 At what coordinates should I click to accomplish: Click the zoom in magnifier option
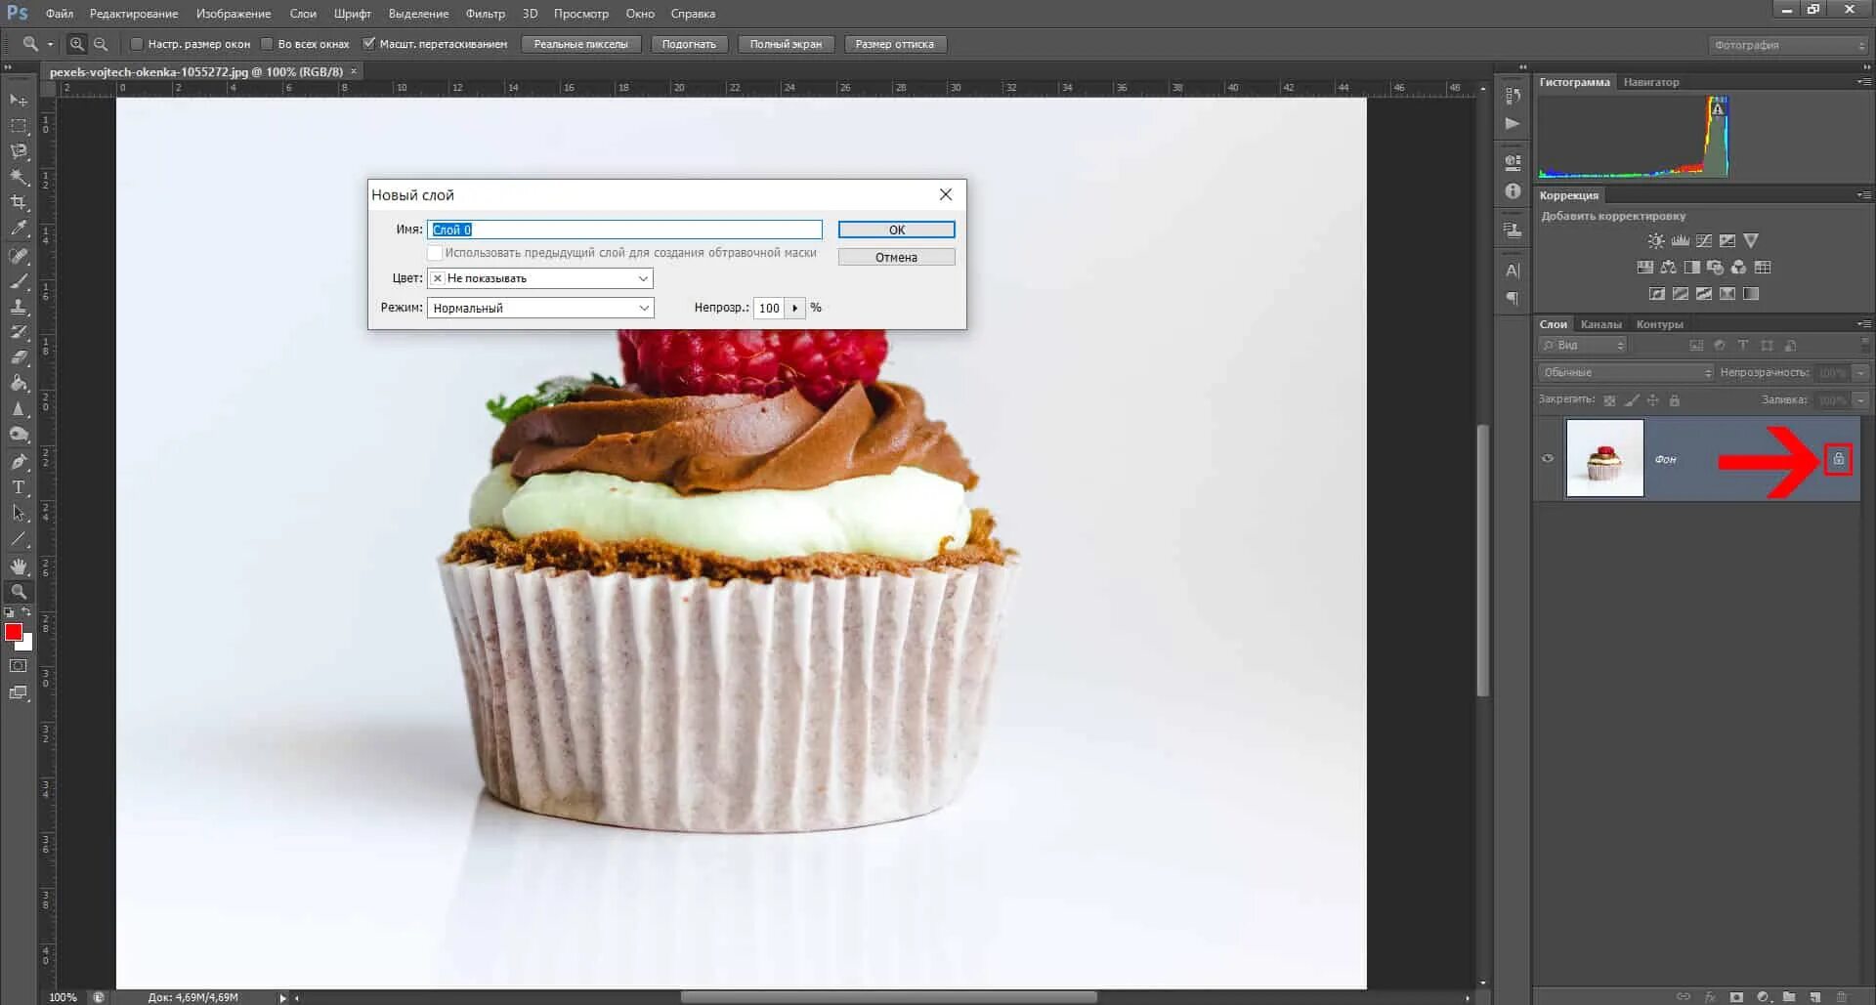click(x=77, y=44)
